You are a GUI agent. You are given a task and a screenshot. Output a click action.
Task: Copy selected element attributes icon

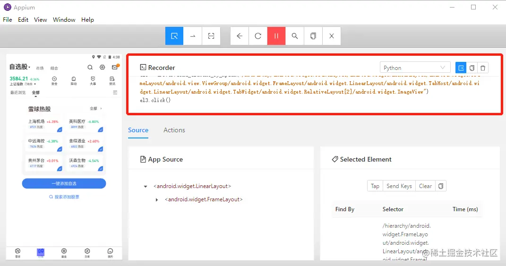point(441,186)
